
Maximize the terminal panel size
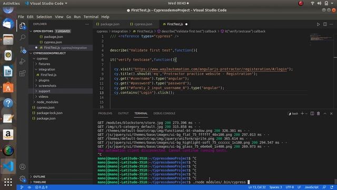[x=325, y=113]
